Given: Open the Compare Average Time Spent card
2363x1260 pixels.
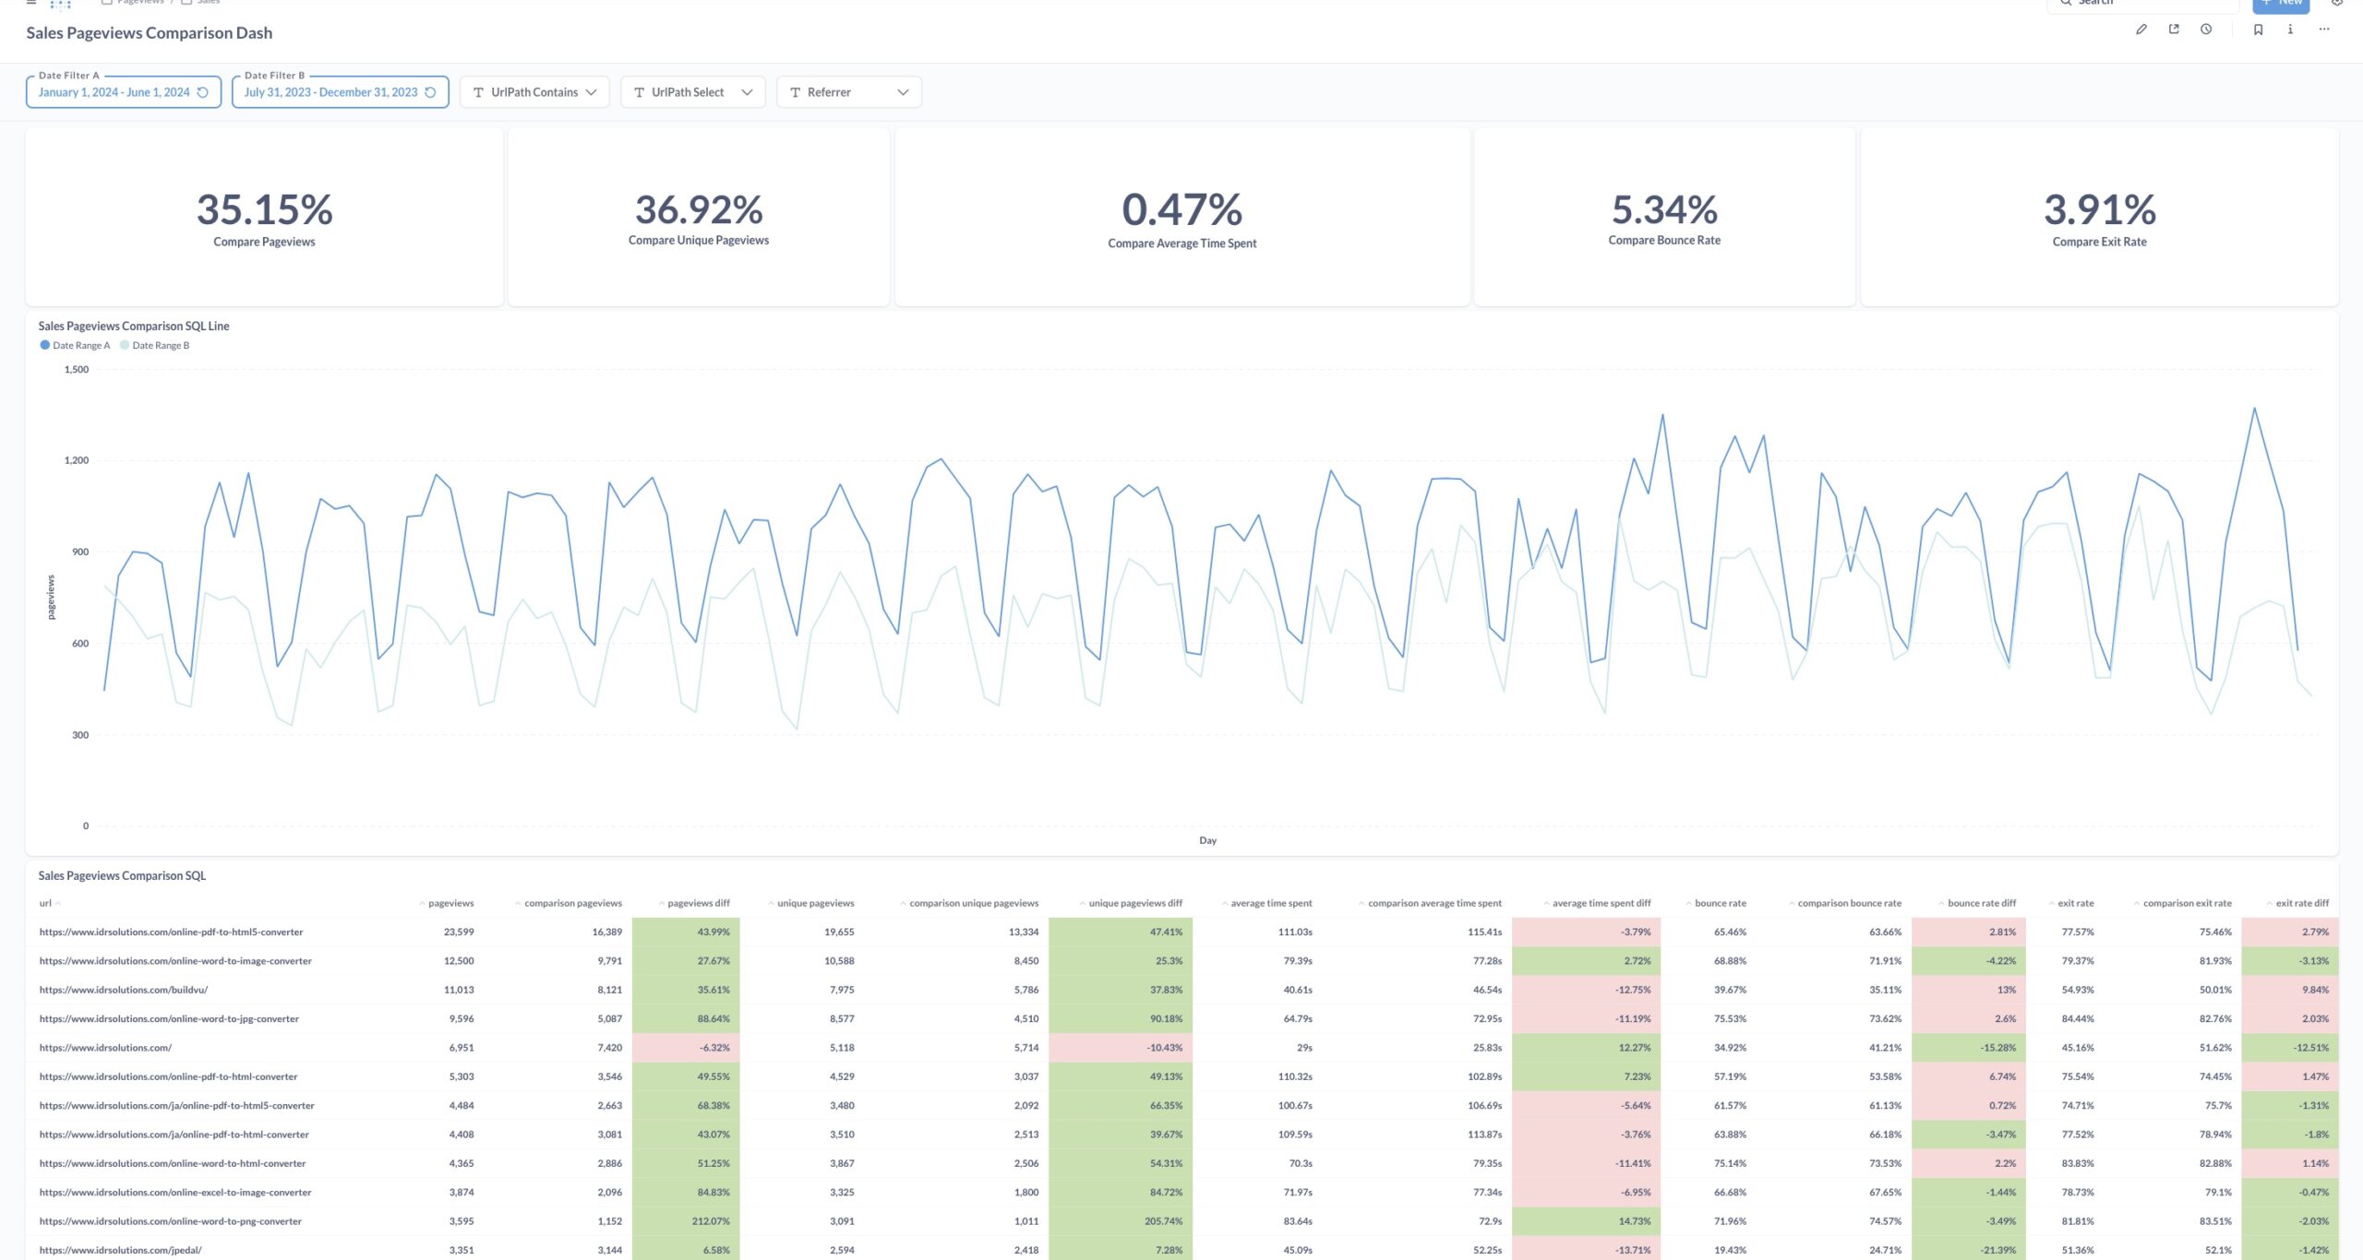Looking at the screenshot, I should pyautogui.click(x=1182, y=217).
